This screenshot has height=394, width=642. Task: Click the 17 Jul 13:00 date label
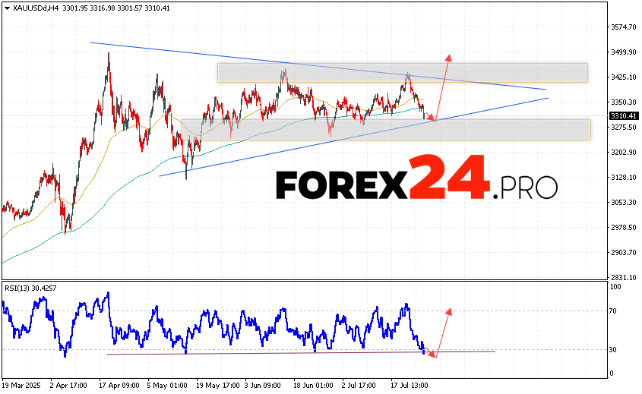[409, 386]
